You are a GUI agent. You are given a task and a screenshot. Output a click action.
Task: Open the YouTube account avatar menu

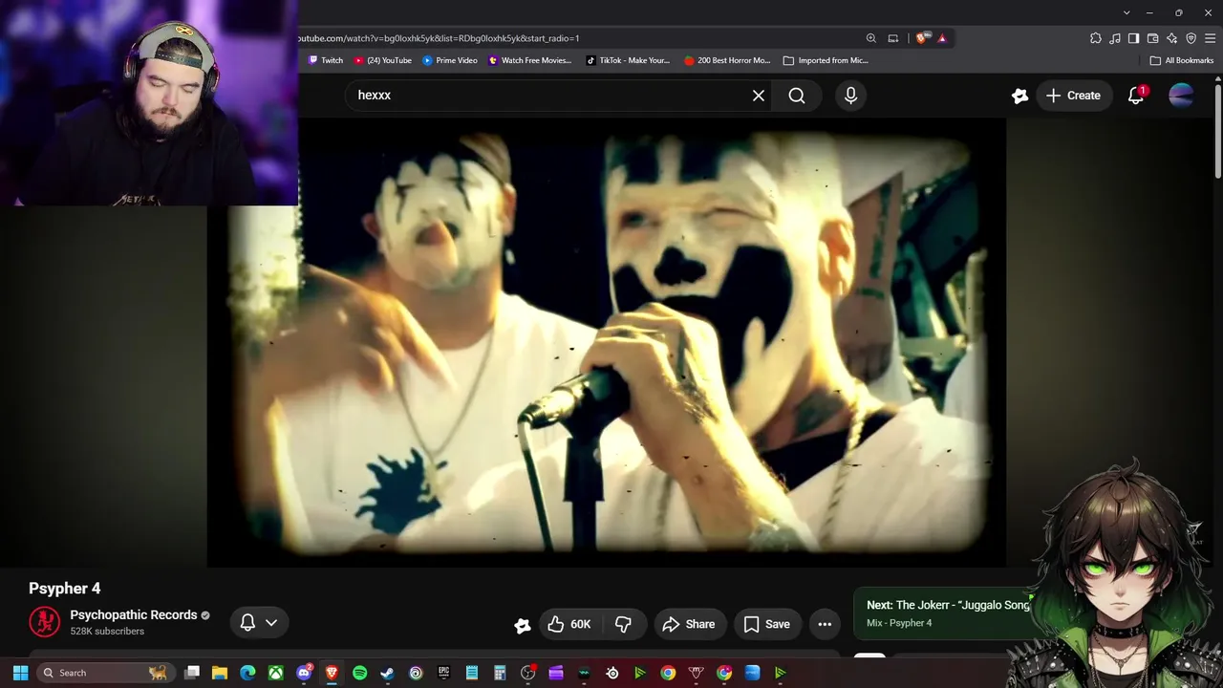(1181, 96)
